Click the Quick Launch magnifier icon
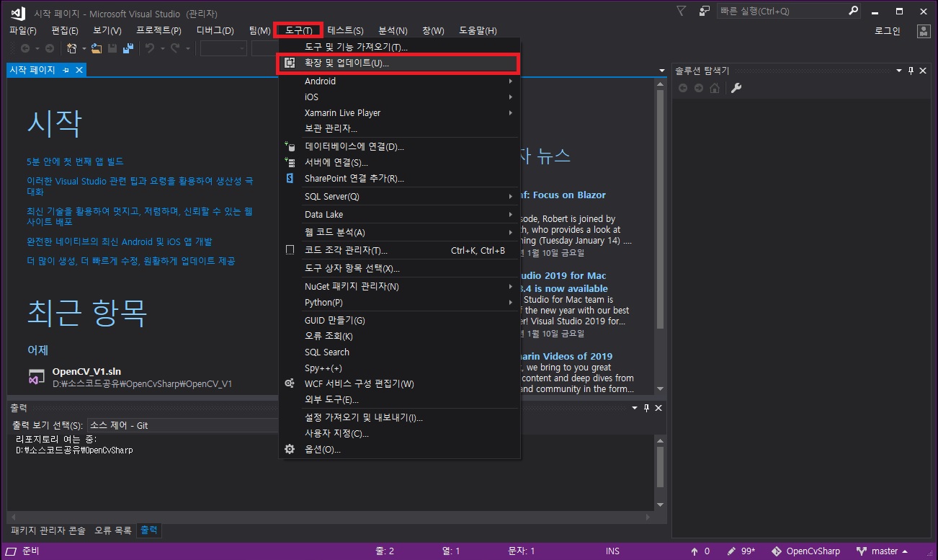Screen dimensions: 938x560 854,11
